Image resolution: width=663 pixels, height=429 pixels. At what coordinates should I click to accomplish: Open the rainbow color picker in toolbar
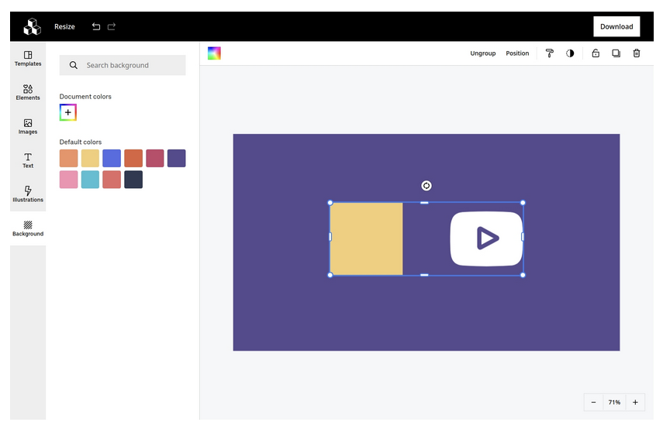click(214, 53)
